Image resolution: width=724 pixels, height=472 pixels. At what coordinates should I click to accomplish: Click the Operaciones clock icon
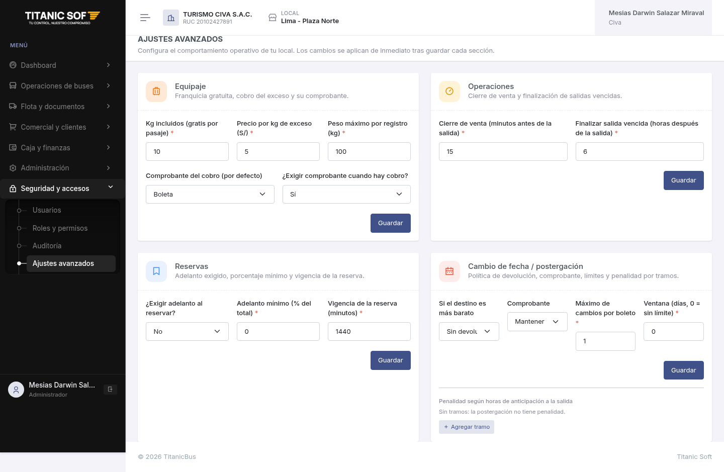point(449,91)
